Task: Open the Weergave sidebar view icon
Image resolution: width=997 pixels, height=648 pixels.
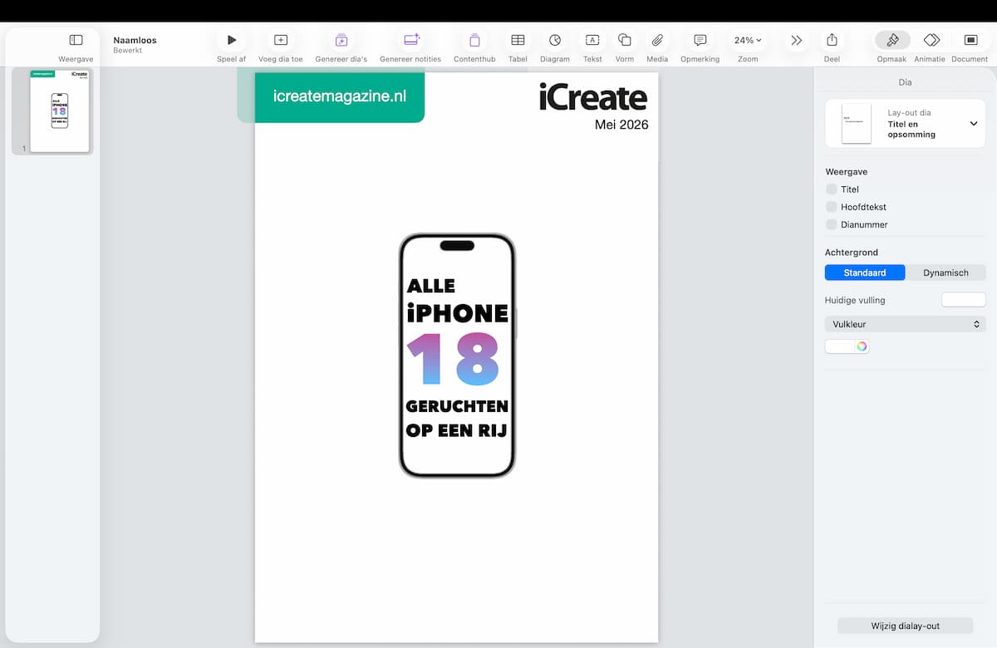Action: (76, 40)
